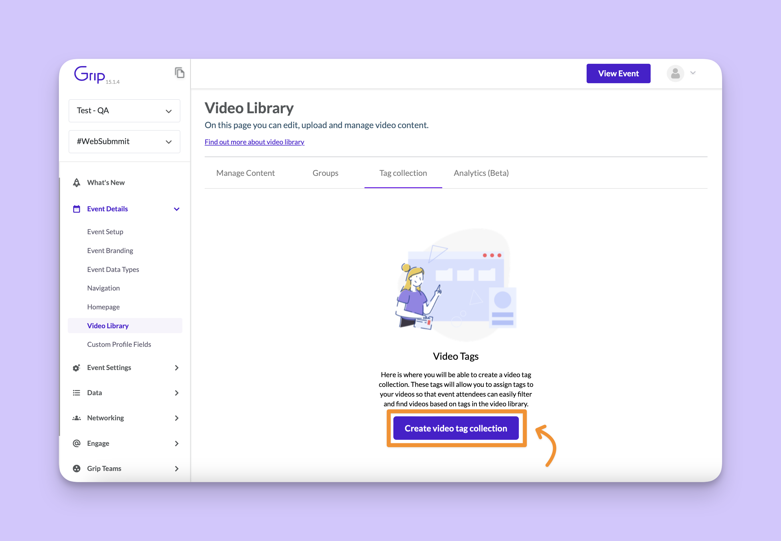Click Create video tag collection button

tap(456, 428)
